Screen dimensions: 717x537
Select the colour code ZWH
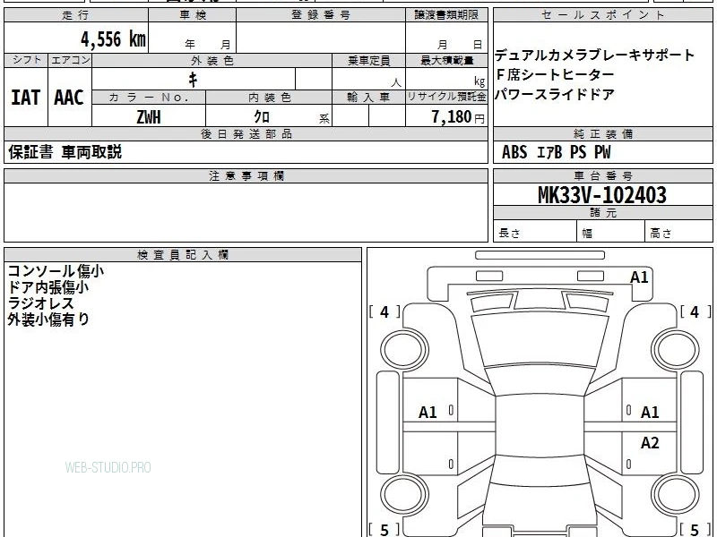(149, 117)
